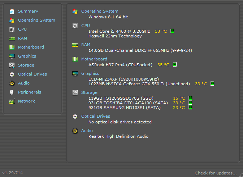Image resolution: width=243 pixels, height=177 pixels.
Task: Click version number v1.29.714
Action: coord(12,173)
